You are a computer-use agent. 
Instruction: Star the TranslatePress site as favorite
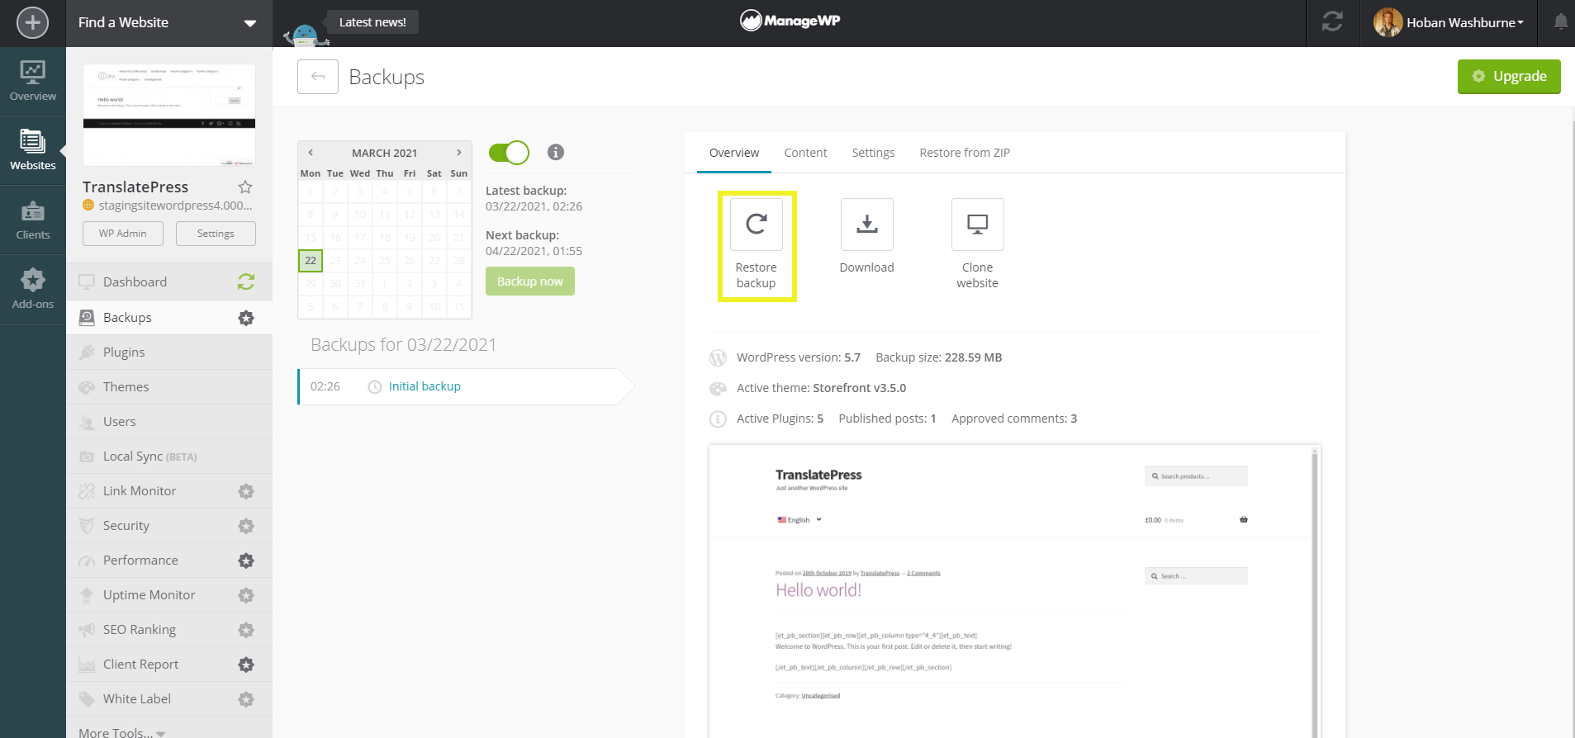245,187
